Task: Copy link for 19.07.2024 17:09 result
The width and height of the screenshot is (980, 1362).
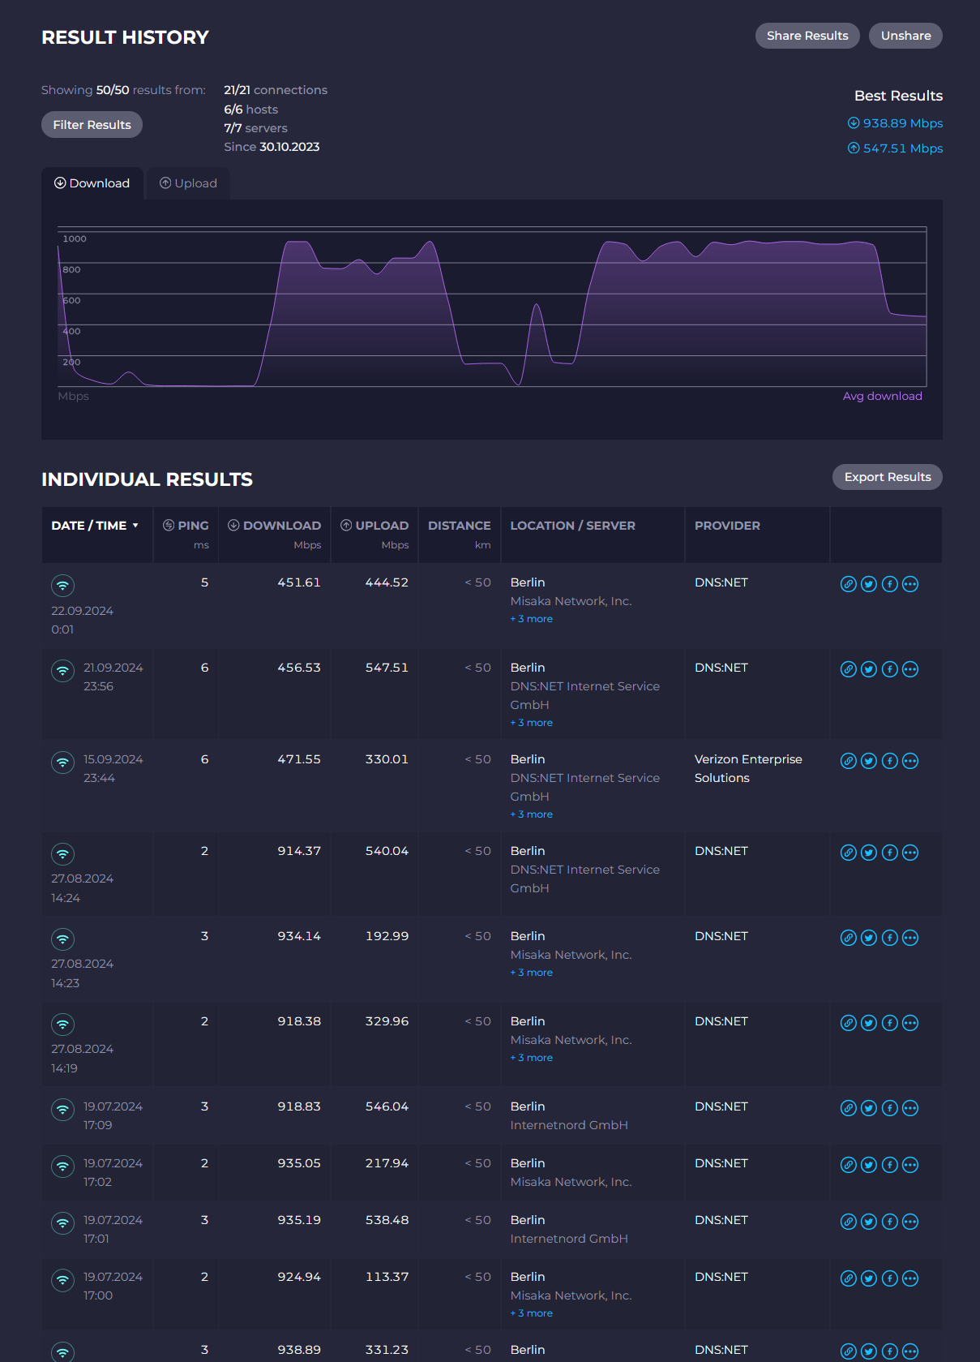Action: point(848,1108)
